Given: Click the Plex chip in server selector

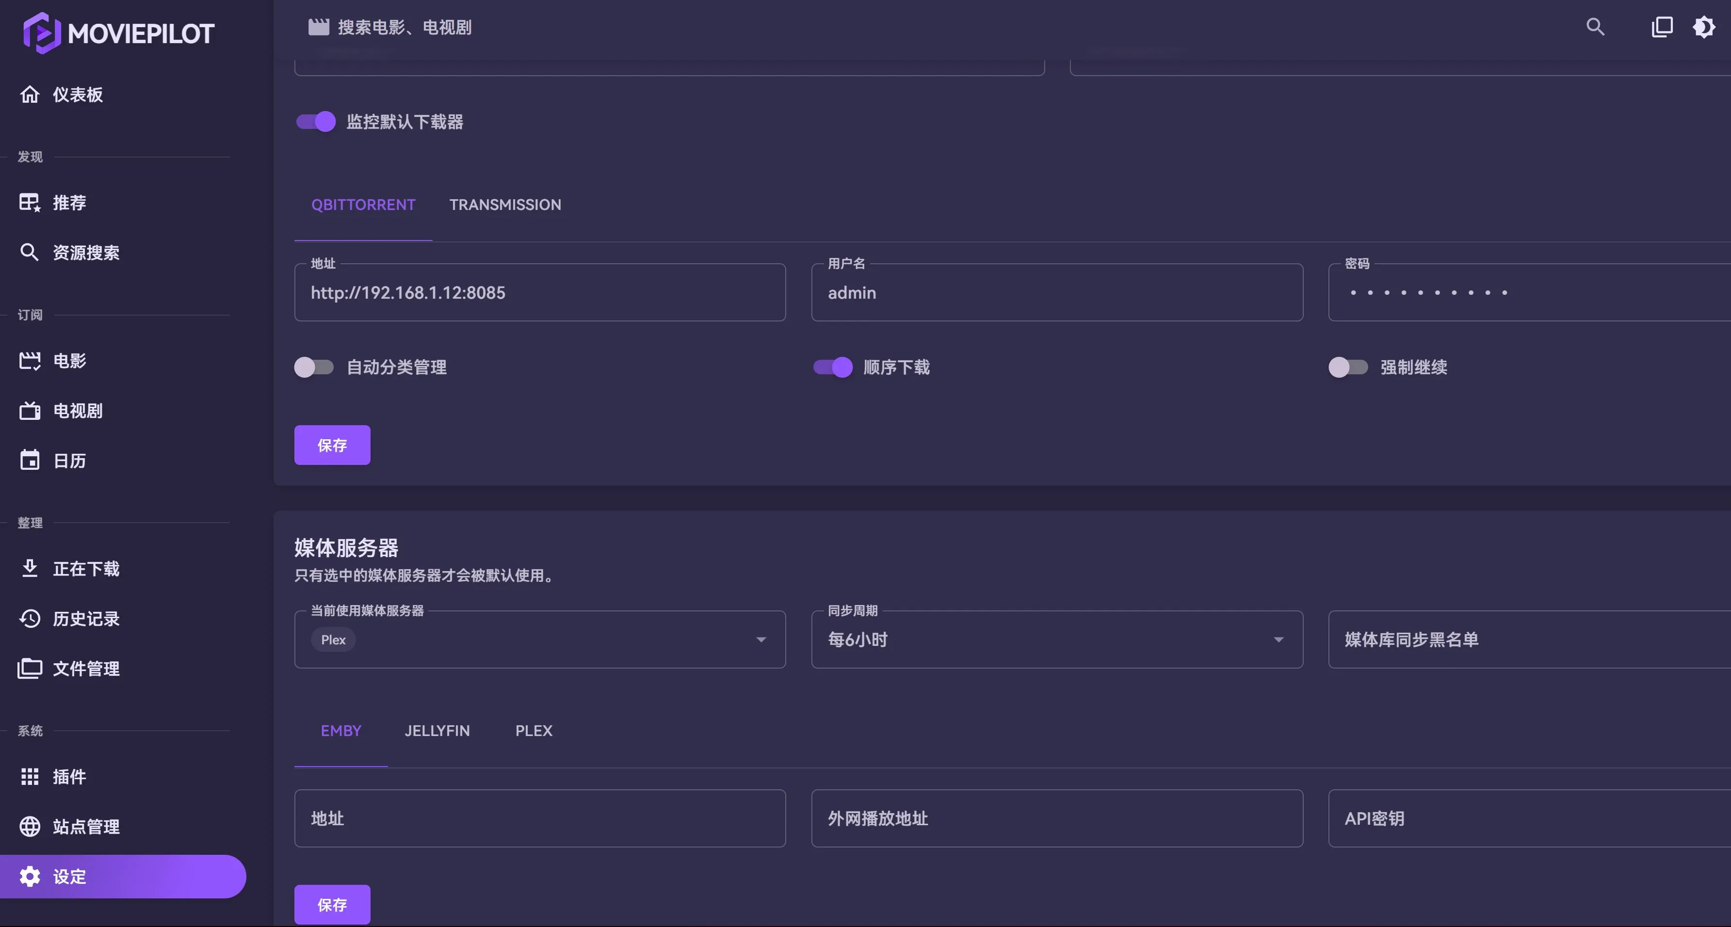Looking at the screenshot, I should pos(333,639).
